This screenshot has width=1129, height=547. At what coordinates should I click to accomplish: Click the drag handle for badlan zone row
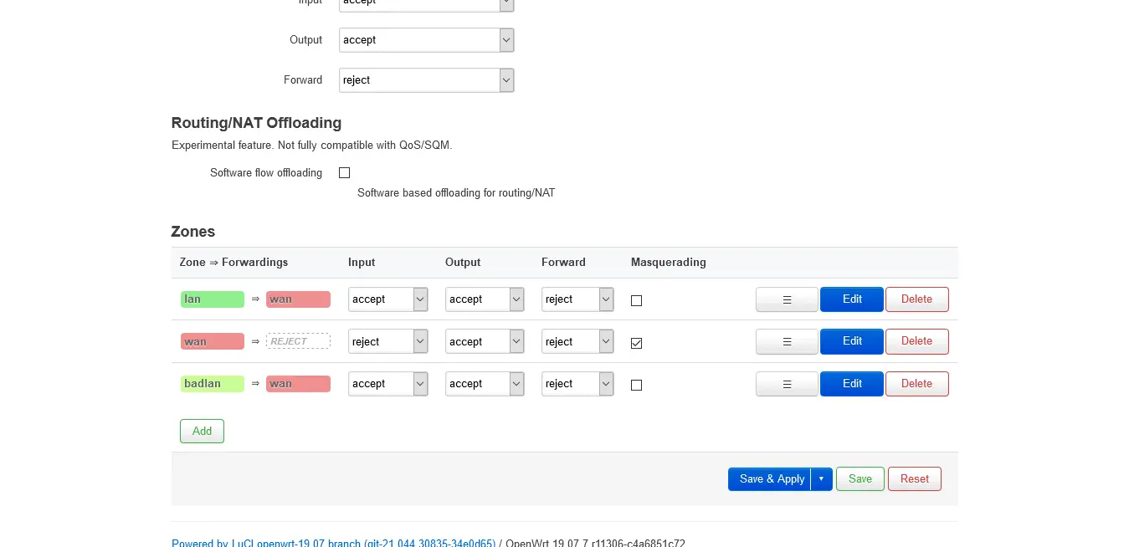coord(787,384)
